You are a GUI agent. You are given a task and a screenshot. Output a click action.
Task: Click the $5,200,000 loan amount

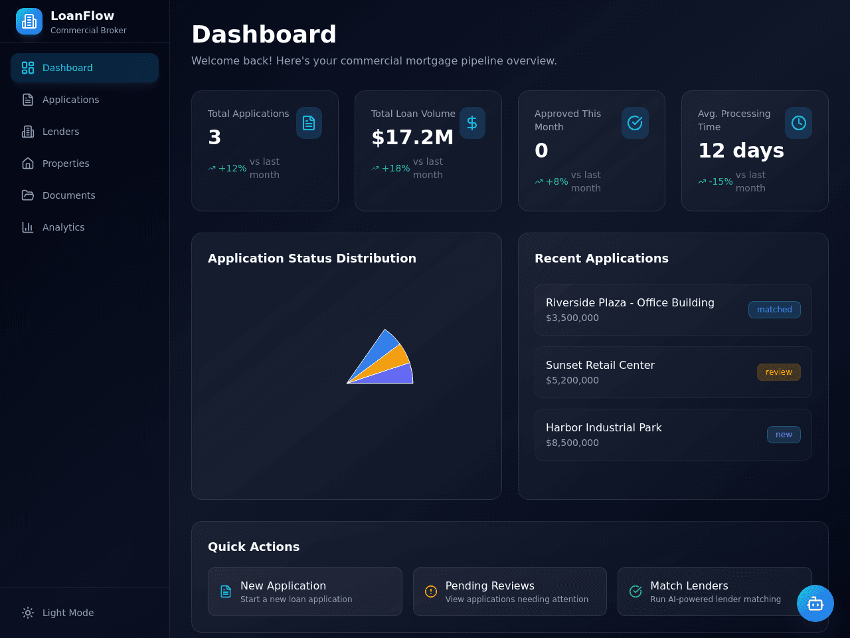[x=572, y=380]
